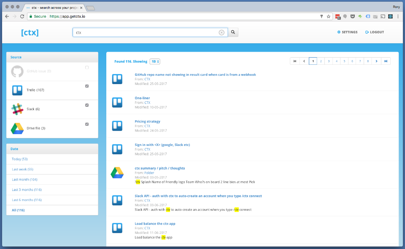
Task: Click Folder link under ctx summary result
Action: click(x=149, y=173)
